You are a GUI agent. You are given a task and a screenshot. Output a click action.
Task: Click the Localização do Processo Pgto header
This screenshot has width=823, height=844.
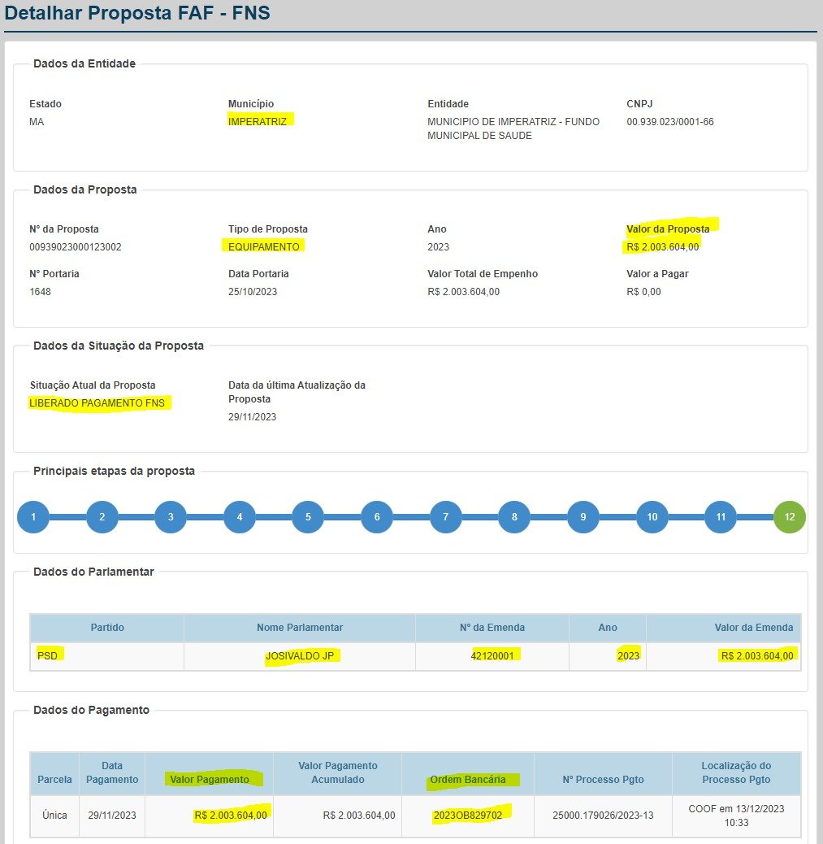(736, 772)
